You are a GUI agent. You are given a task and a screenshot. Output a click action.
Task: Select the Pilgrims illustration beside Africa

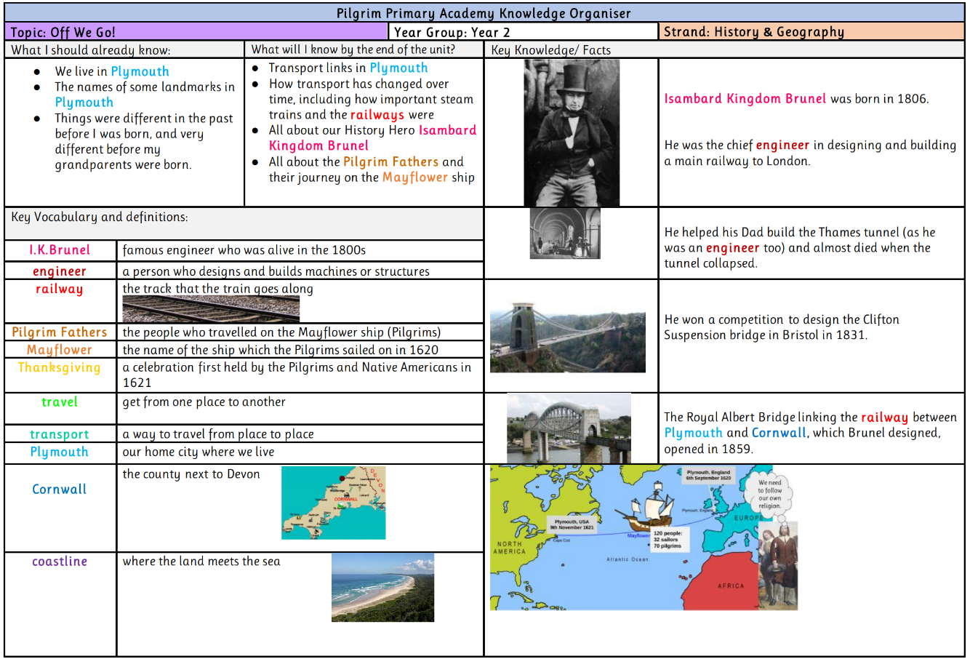(x=777, y=565)
